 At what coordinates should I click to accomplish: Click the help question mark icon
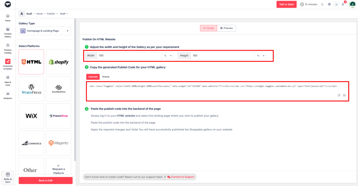pyautogui.click(x=329, y=4)
